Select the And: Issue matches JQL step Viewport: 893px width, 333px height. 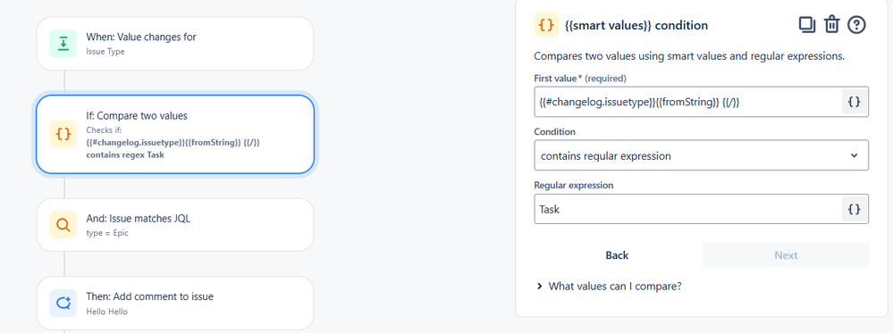pos(175,225)
